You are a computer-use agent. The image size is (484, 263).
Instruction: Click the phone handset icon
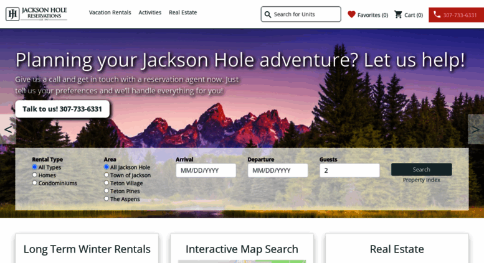437,14
